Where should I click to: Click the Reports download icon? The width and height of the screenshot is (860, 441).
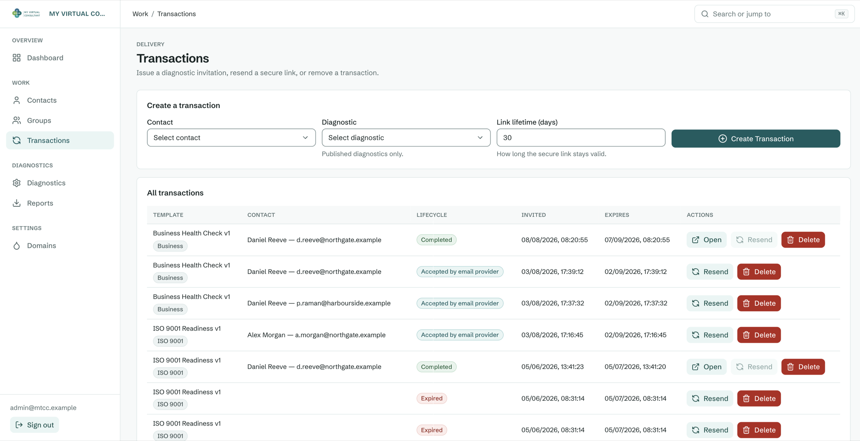click(x=16, y=203)
